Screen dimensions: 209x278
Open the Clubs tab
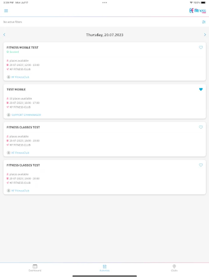(174, 268)
